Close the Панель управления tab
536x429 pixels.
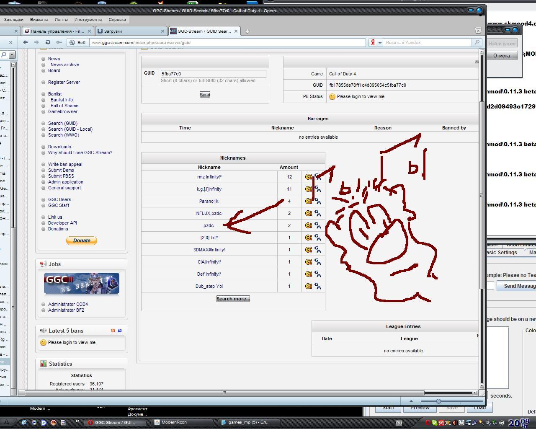click(x=89, y=31)
